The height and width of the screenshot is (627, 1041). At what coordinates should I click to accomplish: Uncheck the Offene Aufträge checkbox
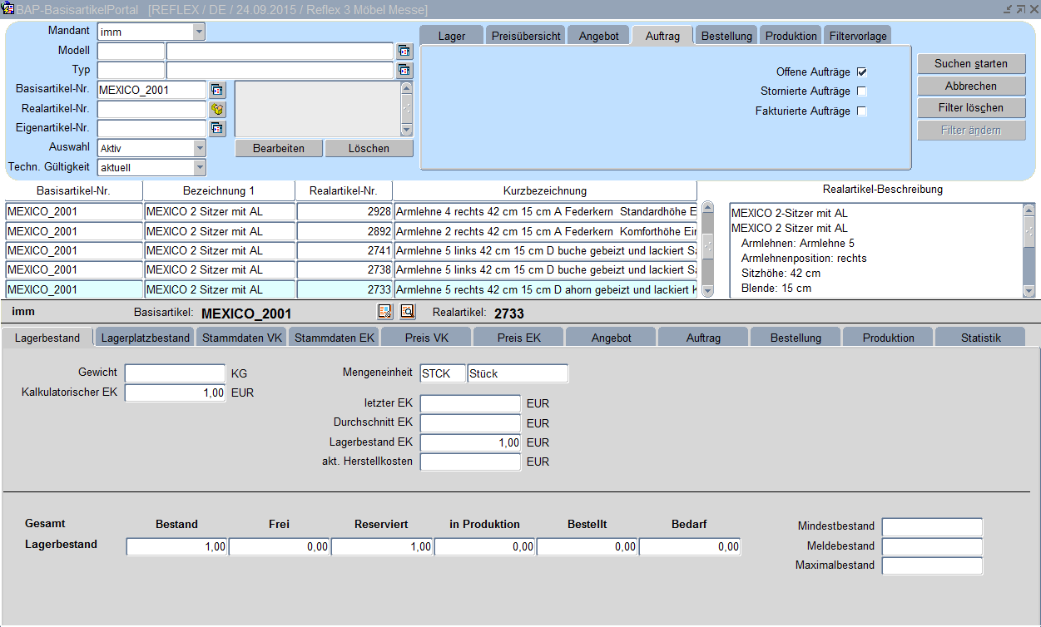coord(862,72)
